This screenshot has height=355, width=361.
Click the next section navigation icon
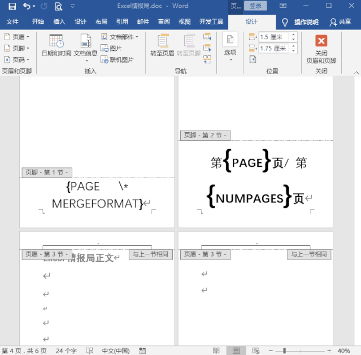point(207,47)
